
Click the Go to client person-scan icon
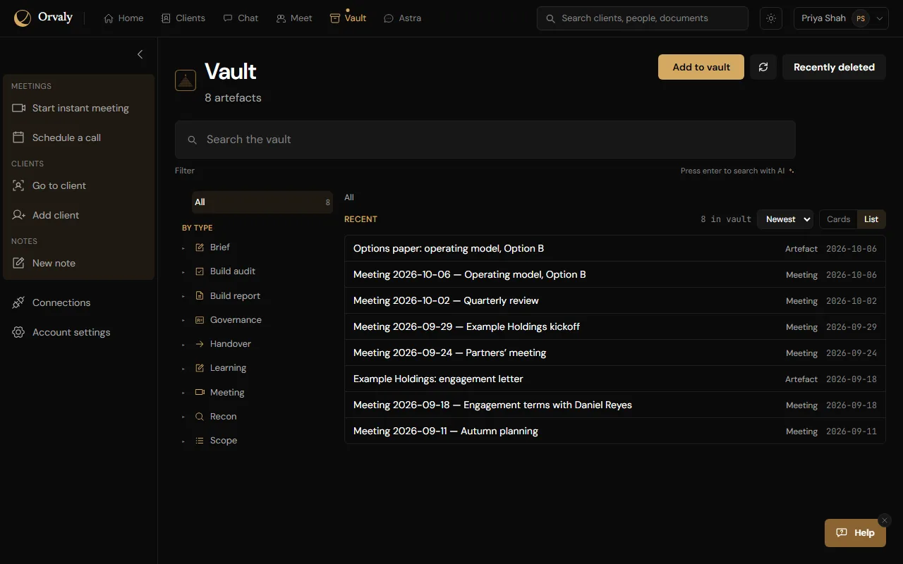tap(19, 185)
